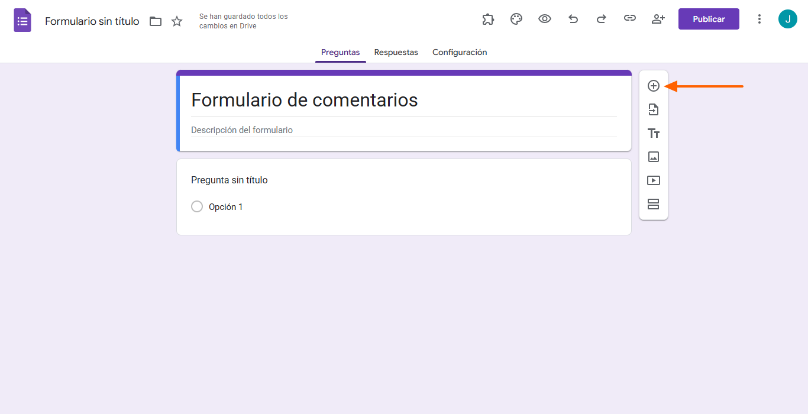Open the account avatar J
The image size is (808, 414).
pyautogui.click(x=788, y=19)
